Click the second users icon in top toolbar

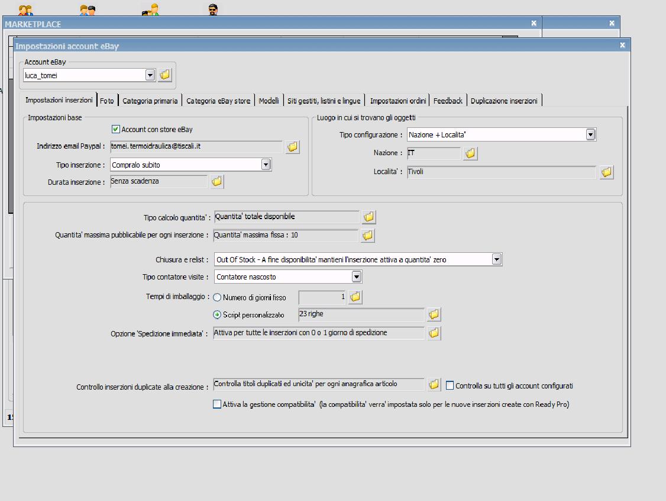coord(88,10)
